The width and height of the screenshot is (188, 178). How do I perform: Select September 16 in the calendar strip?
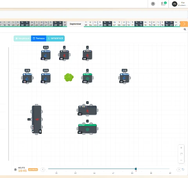coord(154,24)
